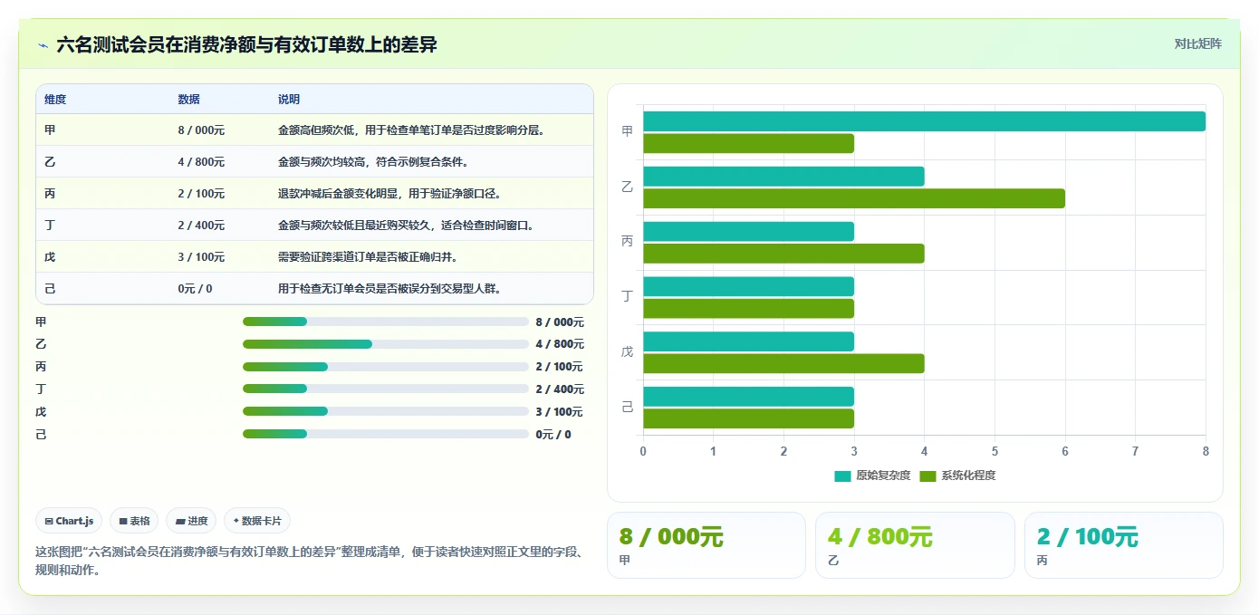Image resolution: width=1259 pixels, height=615 pixels.
Task: Click the 丁 row description about 时间窗口
Action: pos(406,226)
